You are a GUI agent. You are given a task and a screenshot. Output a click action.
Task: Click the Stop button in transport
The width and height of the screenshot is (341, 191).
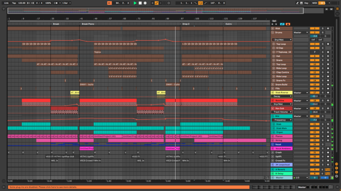tap(140, 3)
